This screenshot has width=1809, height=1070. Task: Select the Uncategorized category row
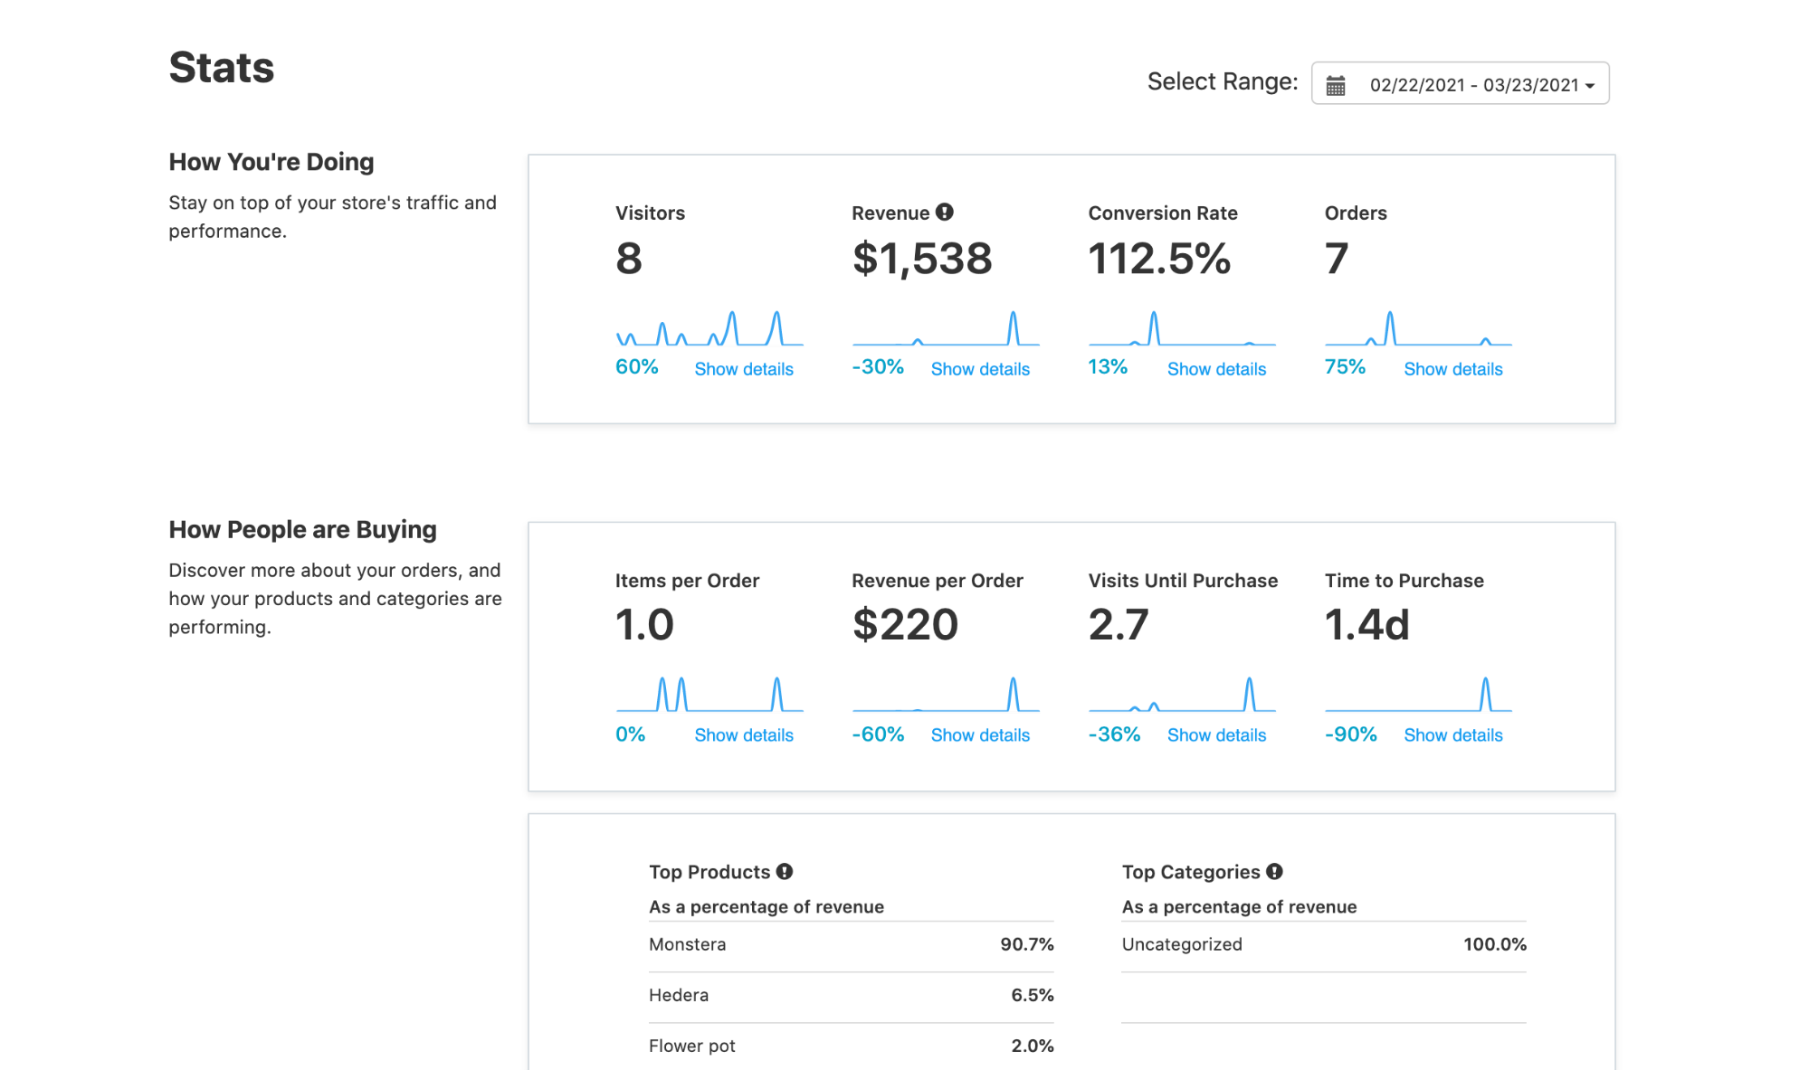(1323, 944)
